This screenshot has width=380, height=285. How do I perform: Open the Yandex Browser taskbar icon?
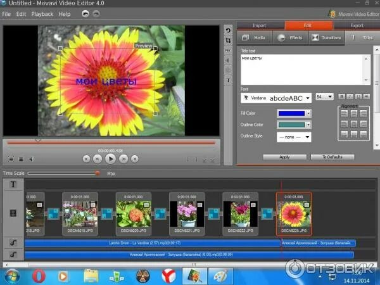pos(168,275)
